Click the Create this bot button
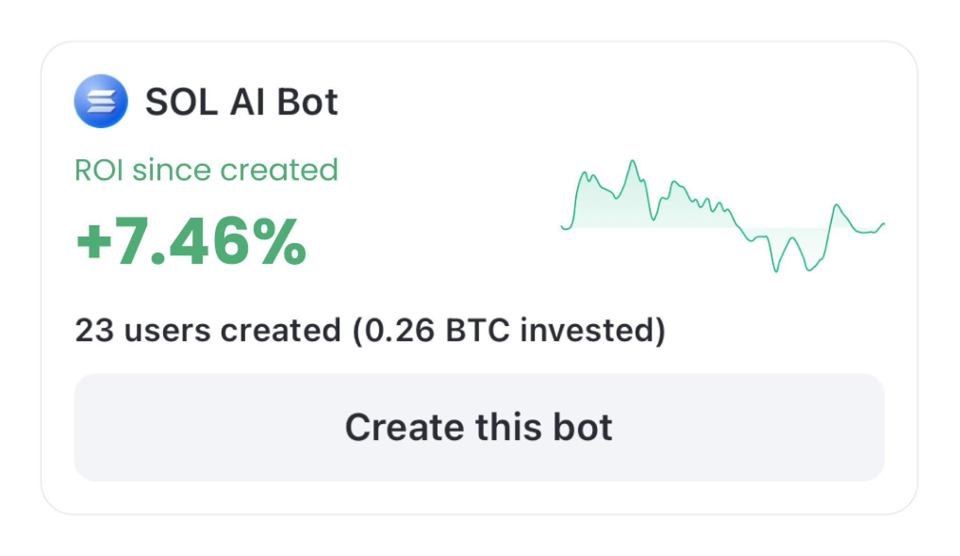The width and height of the screenshot is (960, 556). (x=479, y=427)
